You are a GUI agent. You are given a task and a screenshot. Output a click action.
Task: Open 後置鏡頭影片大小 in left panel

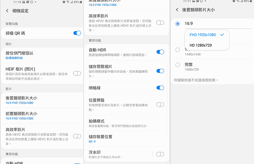tap(42, 100)
